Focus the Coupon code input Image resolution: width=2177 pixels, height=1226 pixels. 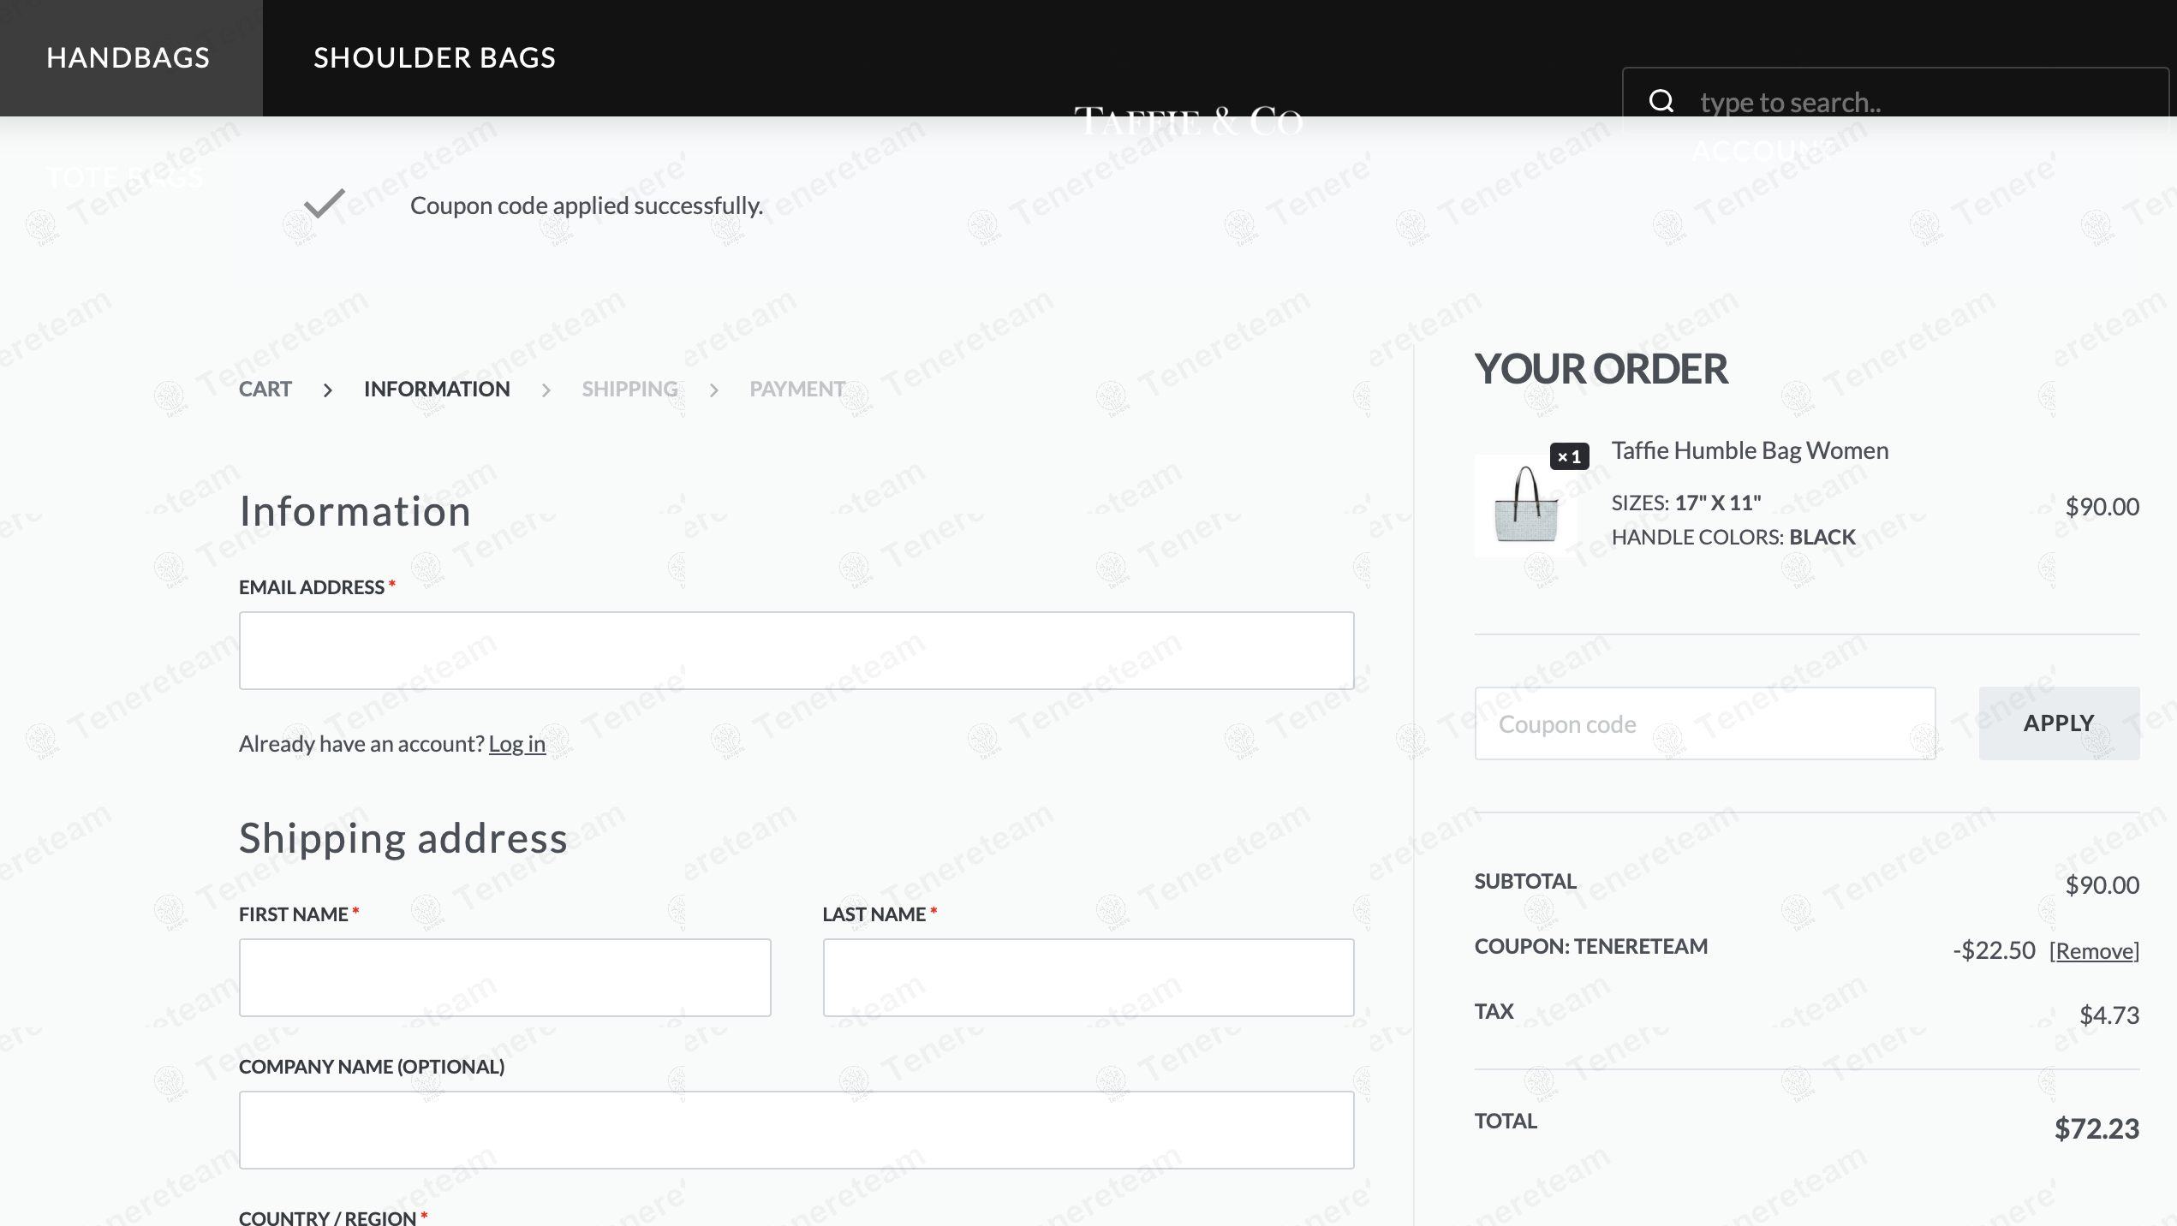[x=1705, y=723]
